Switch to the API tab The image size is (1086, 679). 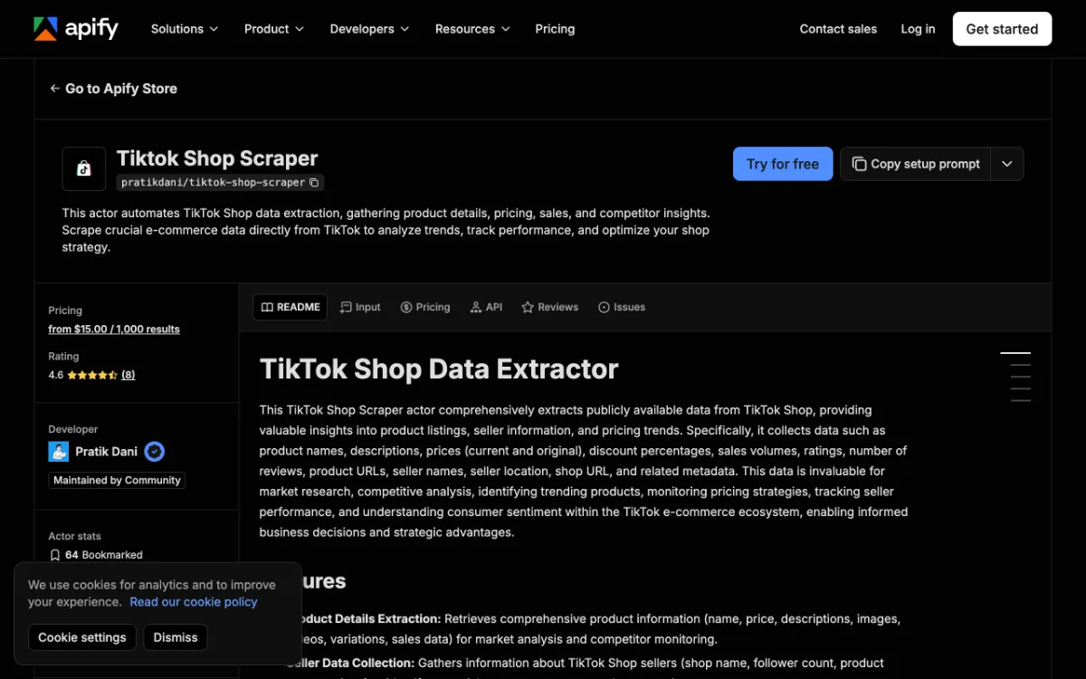point(487,307)
